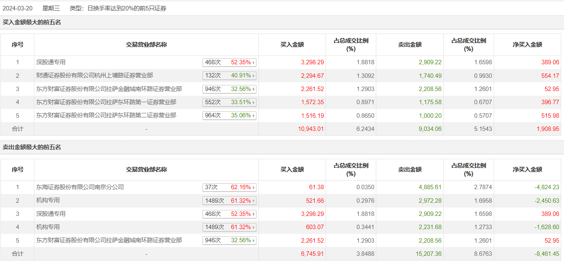
Task: Open 468次 badge in top buy table
Action: 229,62
